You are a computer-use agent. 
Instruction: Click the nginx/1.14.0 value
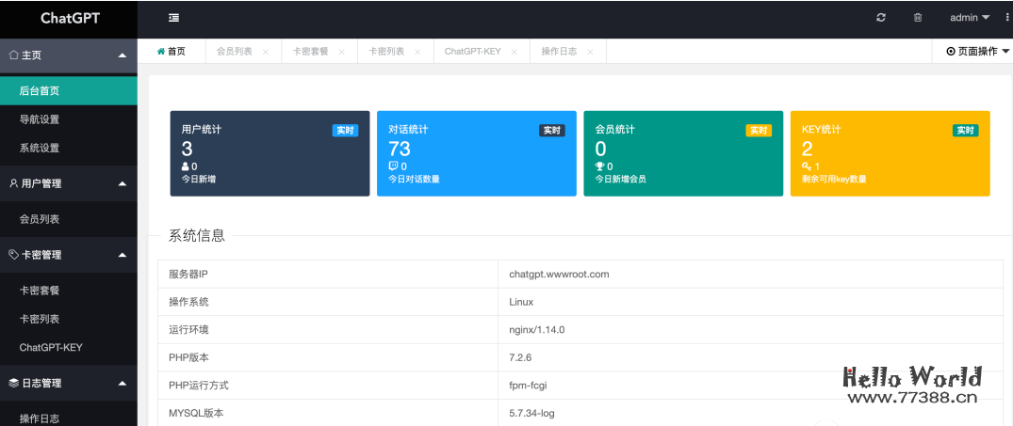coord(537,329)
